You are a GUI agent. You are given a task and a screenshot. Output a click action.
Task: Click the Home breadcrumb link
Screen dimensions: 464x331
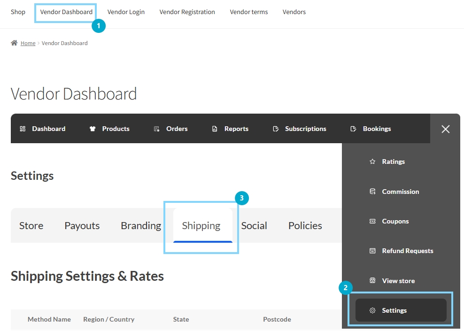pos(28,43)
